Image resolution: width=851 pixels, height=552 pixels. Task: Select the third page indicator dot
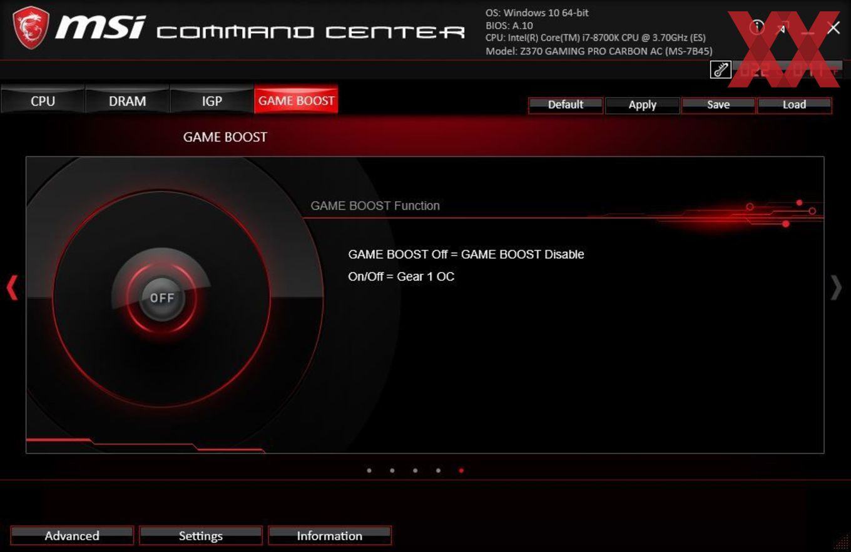(415, 470)
